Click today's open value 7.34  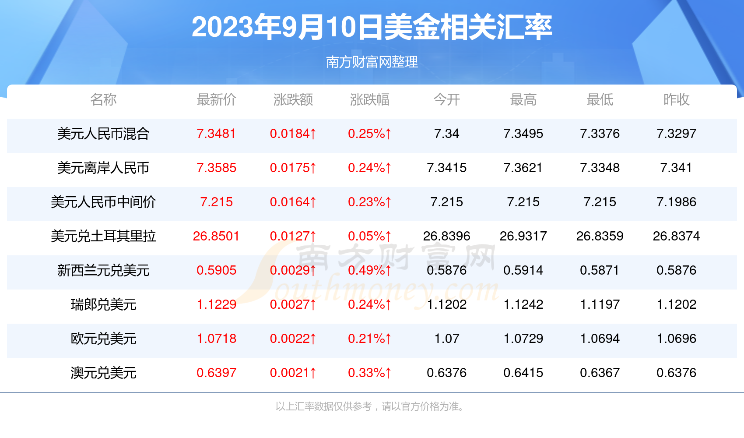click(447, 134)
